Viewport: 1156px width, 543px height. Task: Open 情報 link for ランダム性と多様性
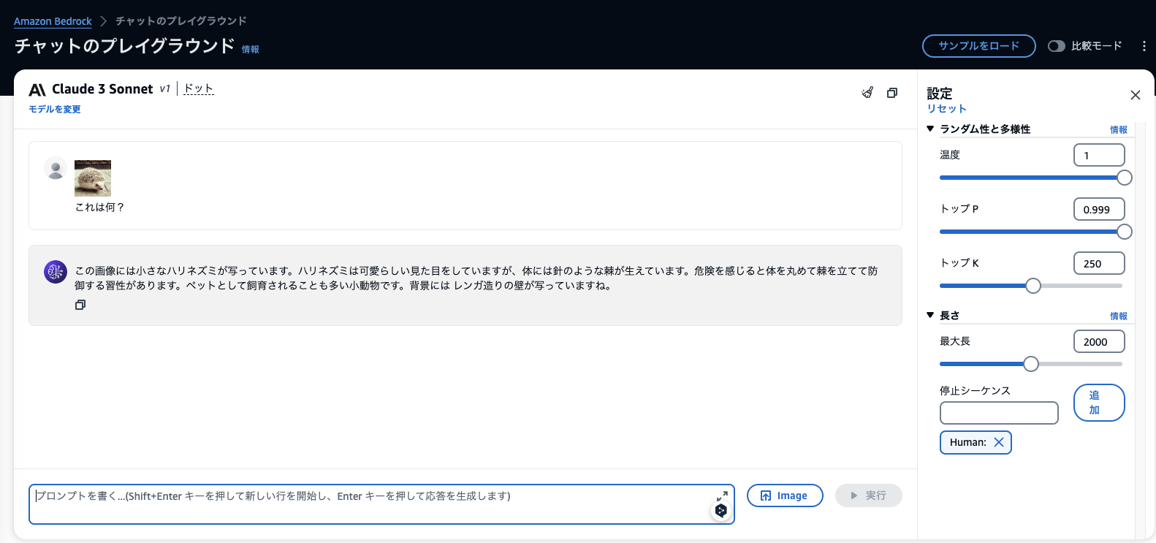1119,129
